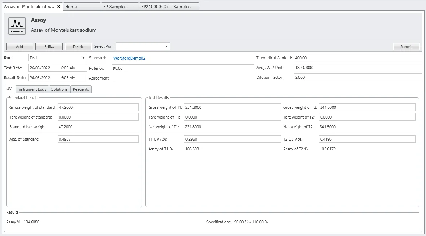Open the Select Run dropdown
Image resolution: width=426 pixels, height=236 pixels.
tap(166, 46)
